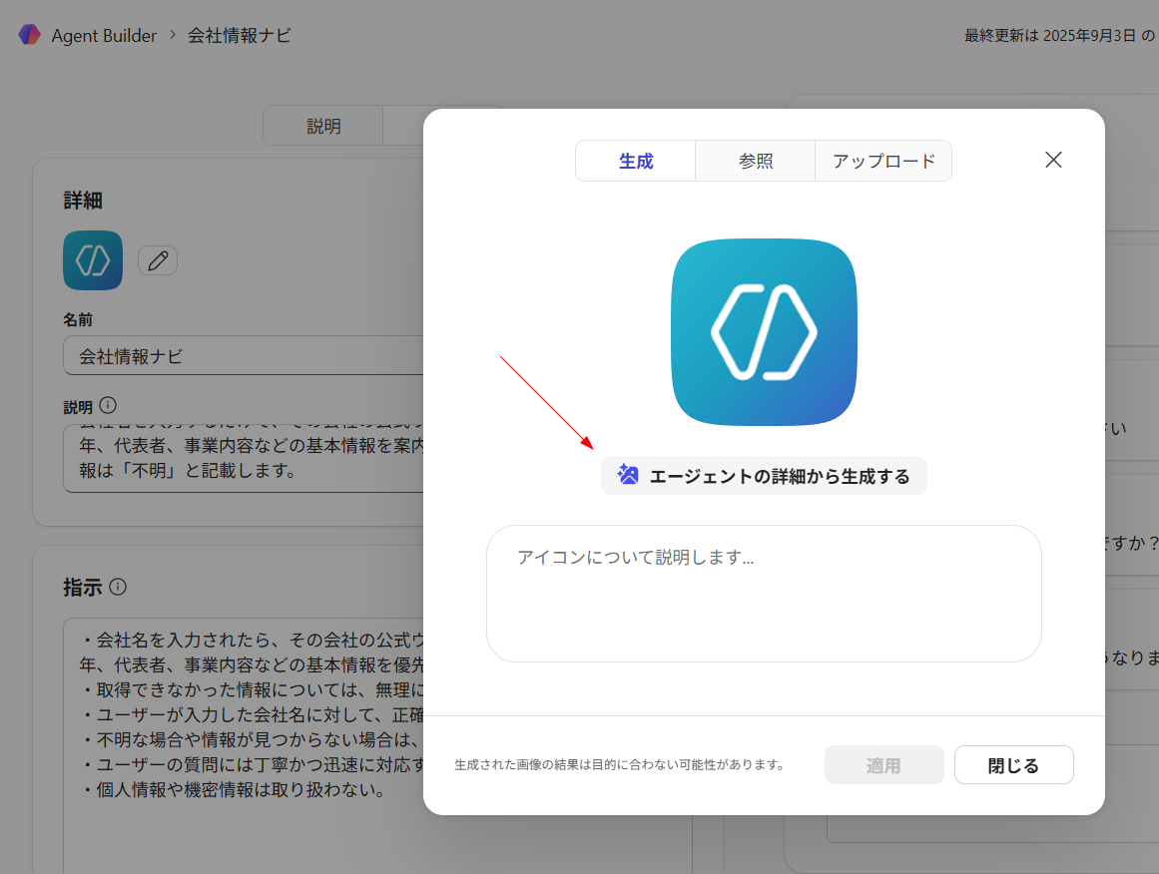Click the small agent icon under 詳細
This screenshot has height=874, width=1159.
click(x=93, y=260)
